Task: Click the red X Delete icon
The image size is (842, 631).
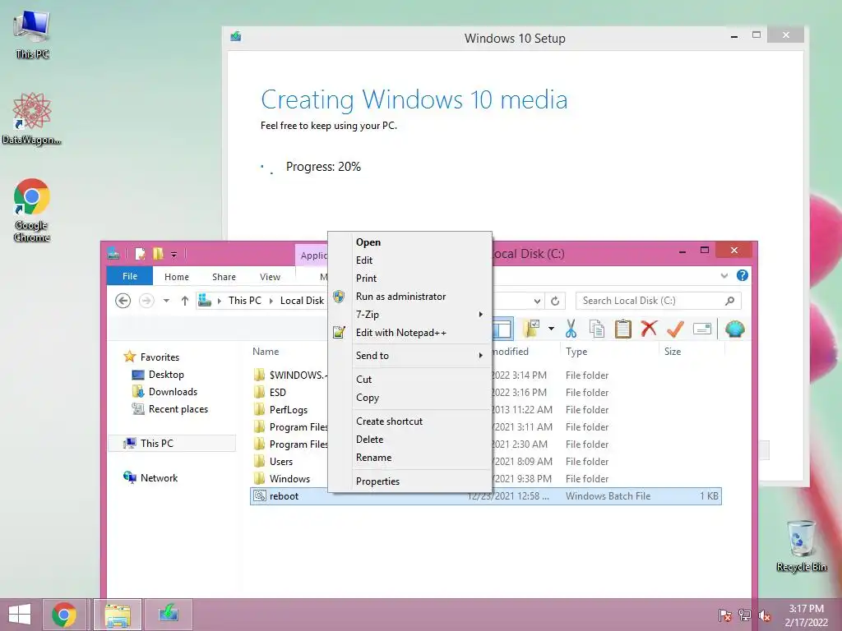Action: (649, 329)
